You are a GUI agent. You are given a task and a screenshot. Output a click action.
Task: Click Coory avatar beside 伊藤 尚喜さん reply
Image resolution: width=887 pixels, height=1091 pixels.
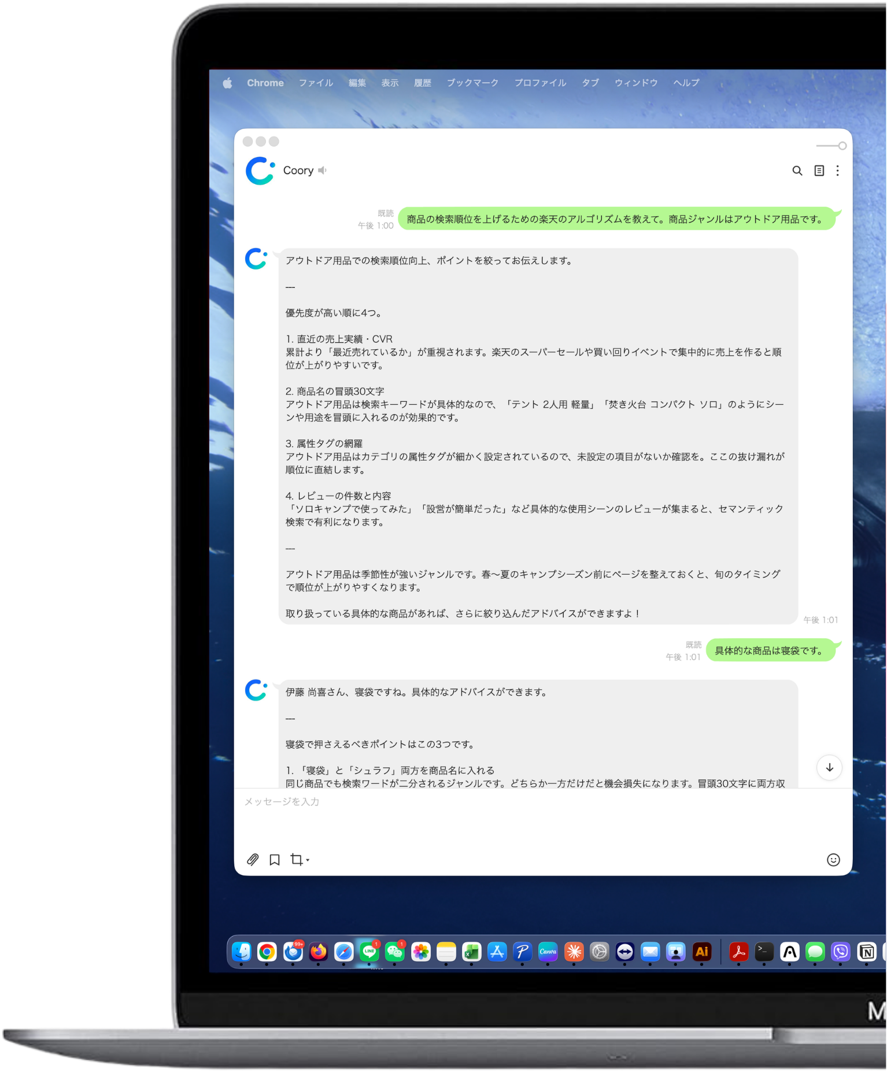pos(256,690)
